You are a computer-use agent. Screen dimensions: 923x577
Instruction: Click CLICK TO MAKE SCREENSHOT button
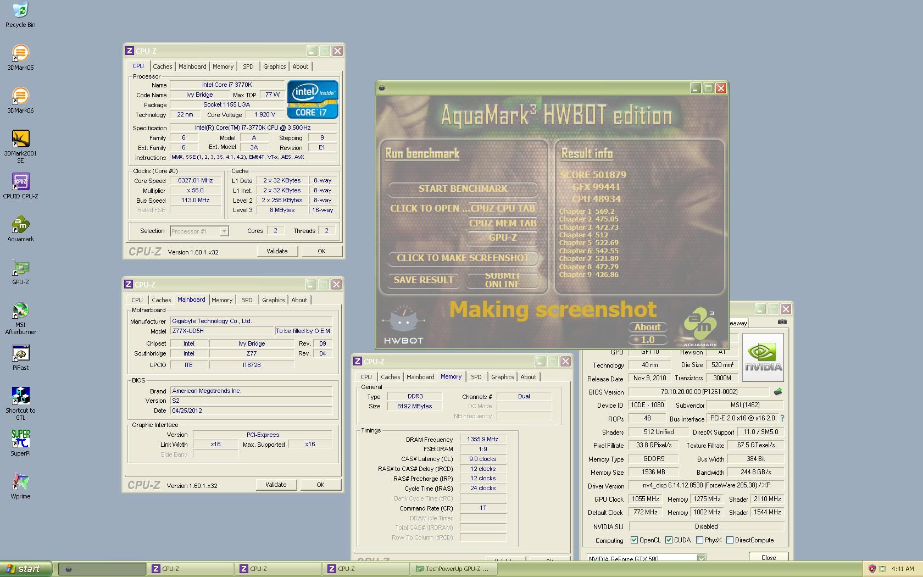463,258
